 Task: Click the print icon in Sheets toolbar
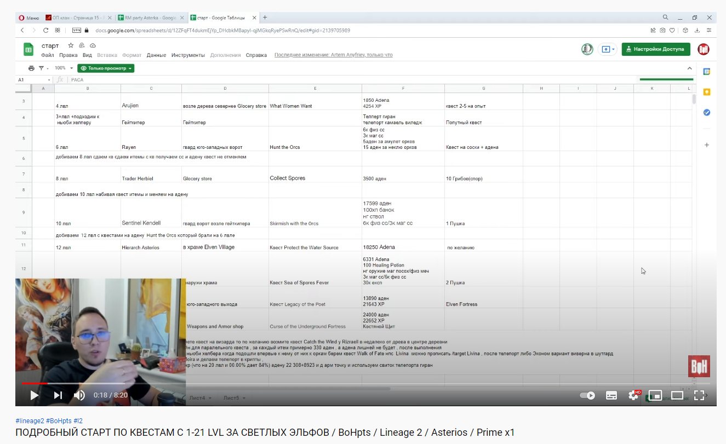point(31,68)
